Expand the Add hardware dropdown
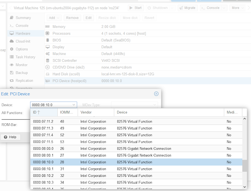This screenshot has height=191, width=251. click(53, 18)
